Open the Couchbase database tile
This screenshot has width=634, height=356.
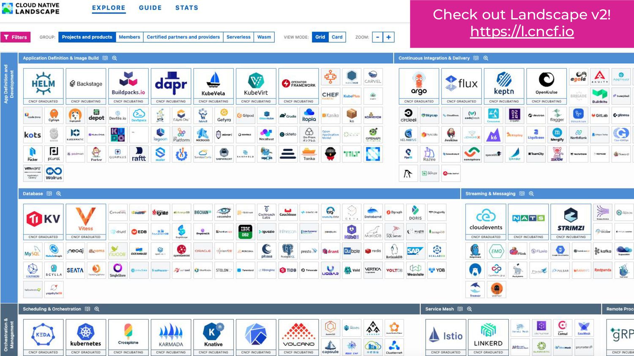coord(288,212)
